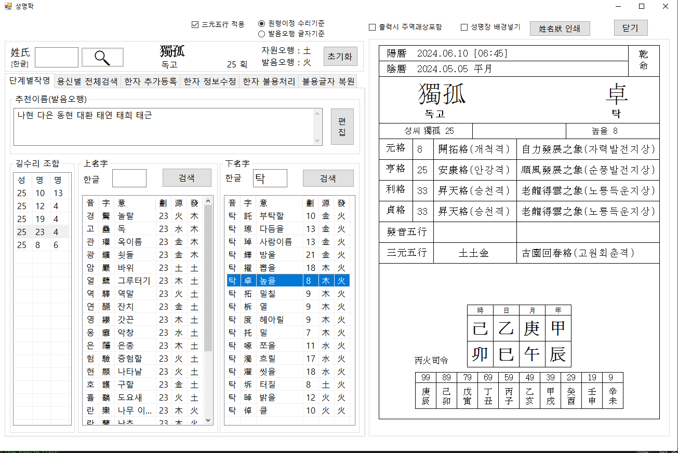Open the 한자 불용처리 tab

(x=269, y=81)
